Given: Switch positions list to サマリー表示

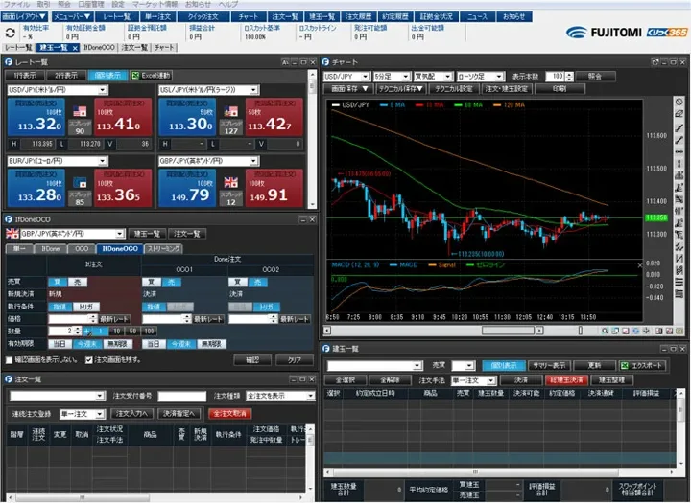Looking at the screenshot, I should (549, 365).
